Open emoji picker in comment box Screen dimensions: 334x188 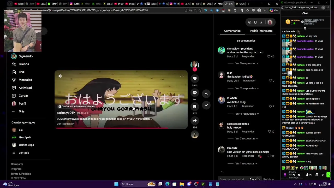pyautogui.click(x=258, y=179)
